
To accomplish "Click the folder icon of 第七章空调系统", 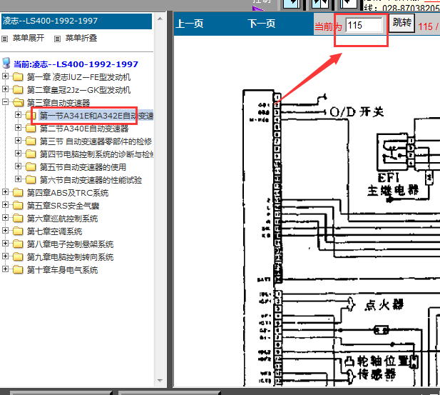I will [18, 231].
